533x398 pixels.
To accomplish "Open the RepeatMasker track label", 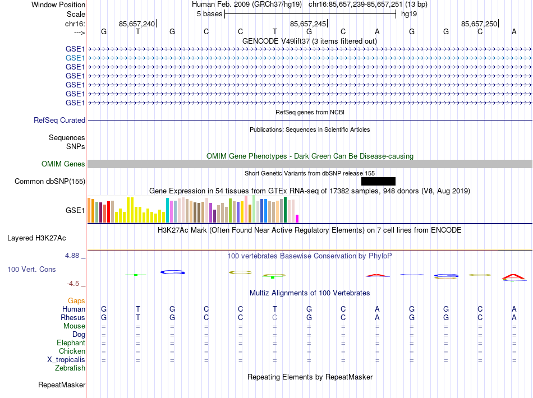I will click(x=62, y=385).
